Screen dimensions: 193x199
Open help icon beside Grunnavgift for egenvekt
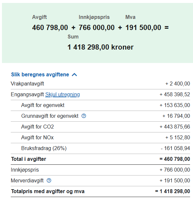pos(84,116)
